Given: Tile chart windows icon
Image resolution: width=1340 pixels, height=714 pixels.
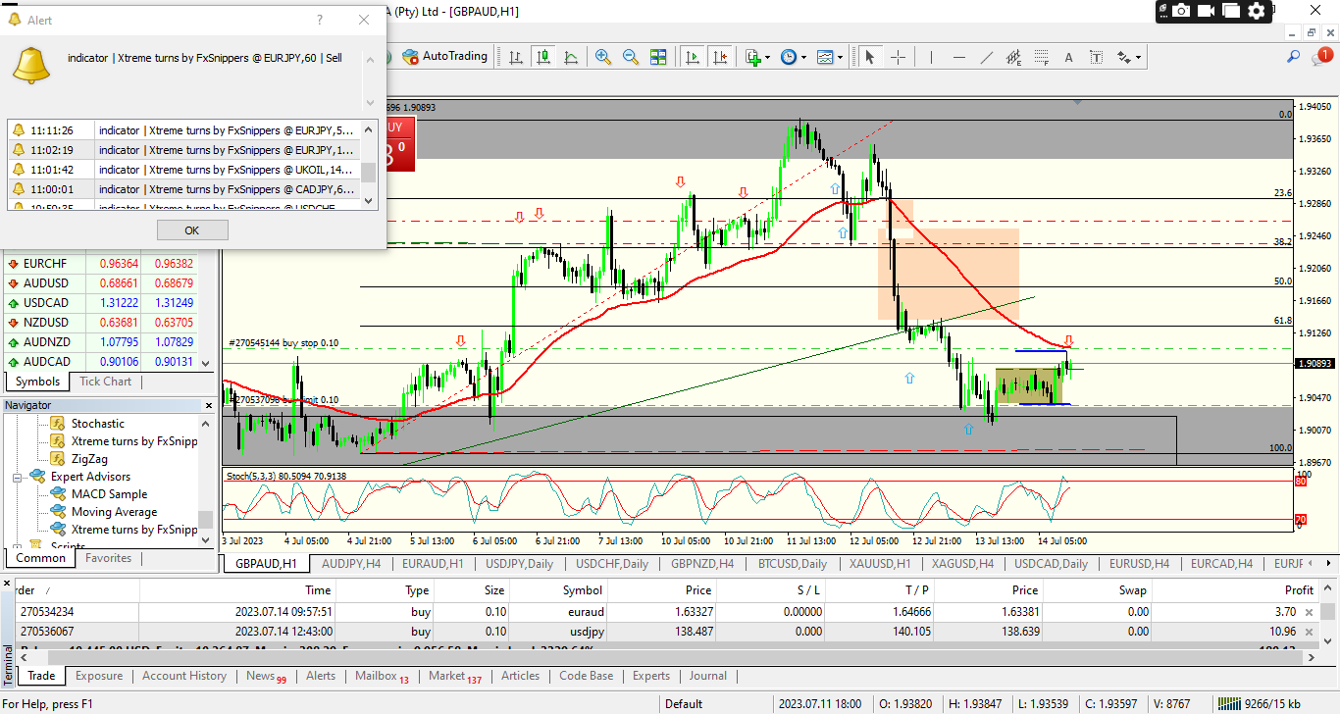Looking at the screenshot, I should coord(658,57).
